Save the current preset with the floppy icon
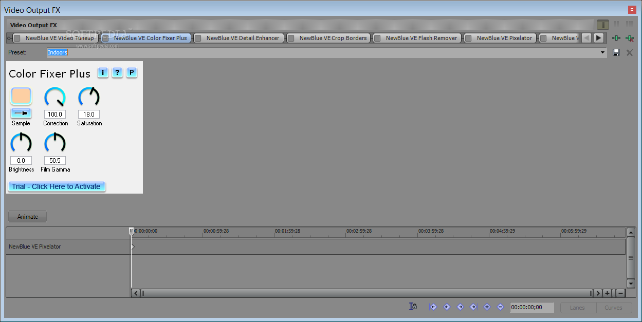642x322 pixels. (616, 52)
